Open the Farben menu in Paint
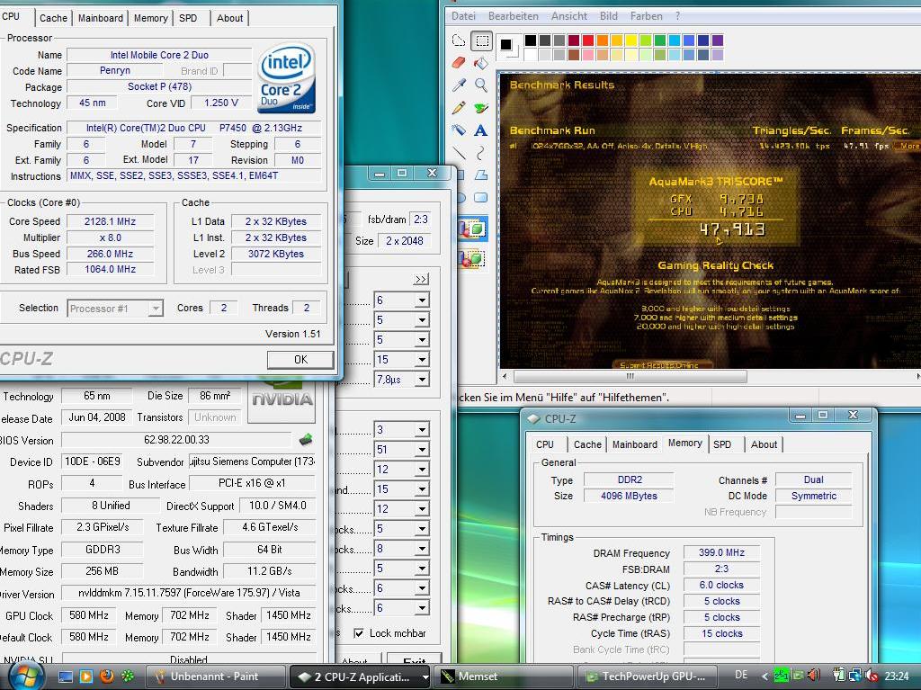Viewport: 921px width, 690px height. point(646,16)
